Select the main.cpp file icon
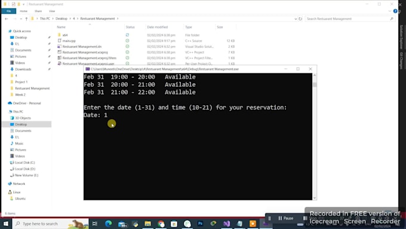Image resolution: width=406 pixels, height=229 pixels. click(59, 41)
